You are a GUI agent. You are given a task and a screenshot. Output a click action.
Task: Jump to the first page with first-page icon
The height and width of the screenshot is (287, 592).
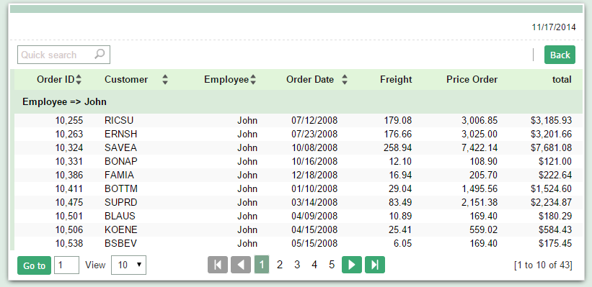pos(218,265)
